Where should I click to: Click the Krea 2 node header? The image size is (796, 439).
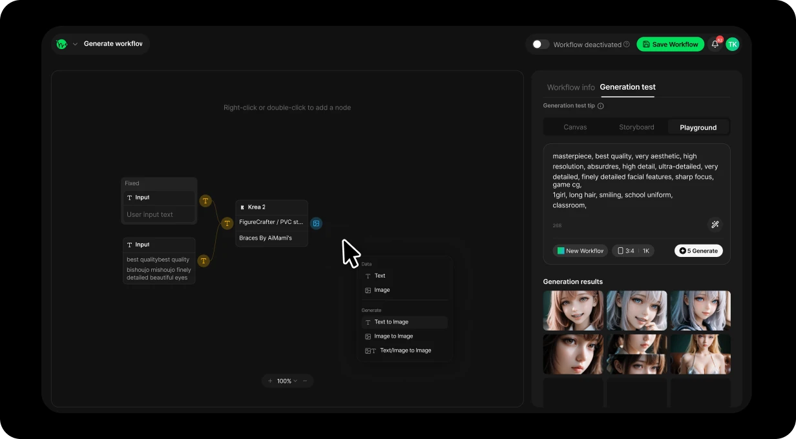click(271, 207)
